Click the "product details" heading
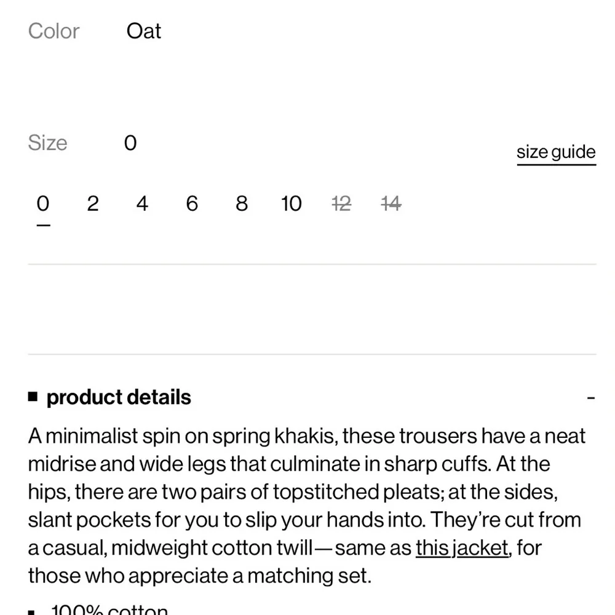The width and height of the screenshot is (615, 615). click(x=119, y=397)
